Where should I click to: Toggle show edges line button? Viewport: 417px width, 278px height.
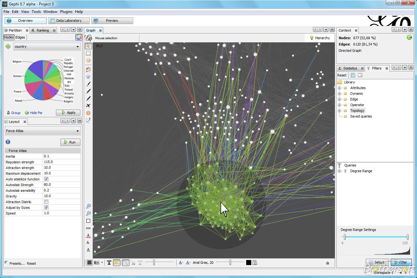coord(126,263)
